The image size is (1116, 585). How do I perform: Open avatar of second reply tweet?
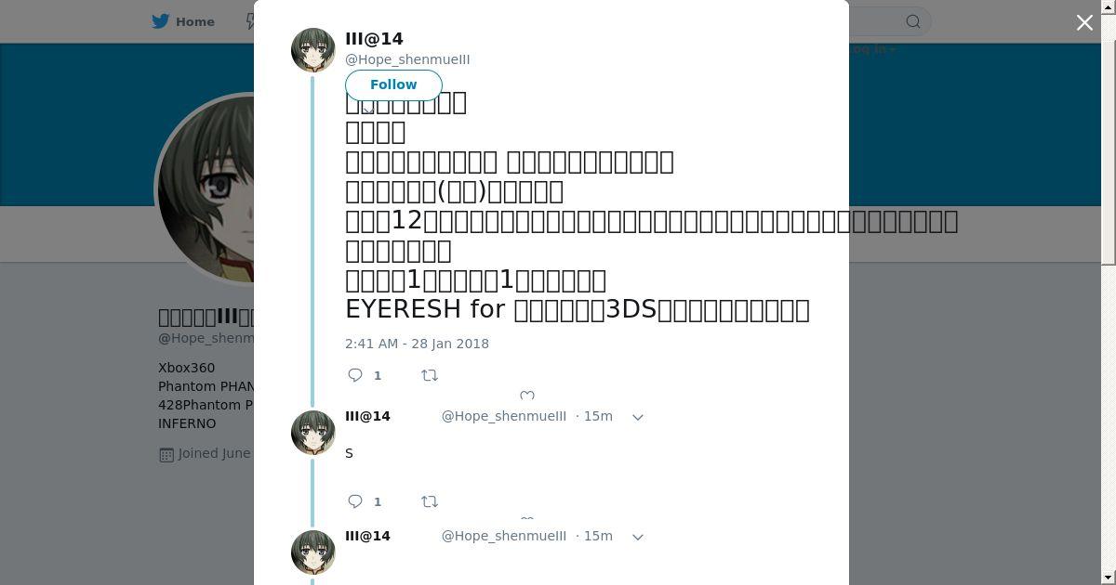click(x=313, y=433)
